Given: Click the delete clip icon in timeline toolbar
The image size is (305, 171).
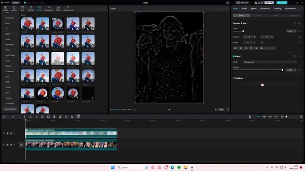Looking at the screenshot, I should coord(42,117).
